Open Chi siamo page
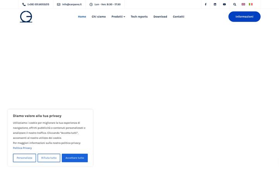The image size is (279, 174). (99, 17)
